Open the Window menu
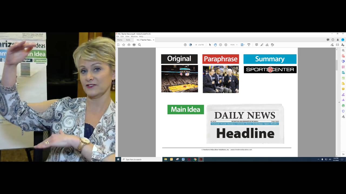346x194 pixels. (134, 36)
